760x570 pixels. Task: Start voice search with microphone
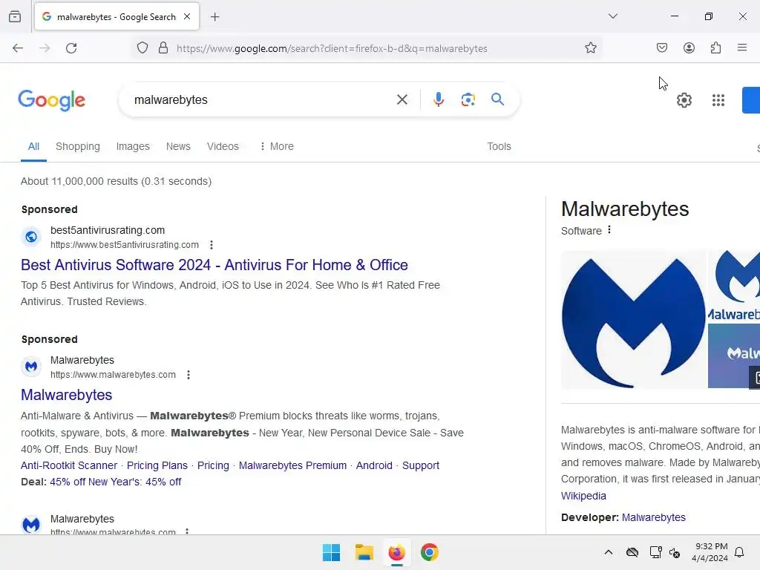click(438, 99)
